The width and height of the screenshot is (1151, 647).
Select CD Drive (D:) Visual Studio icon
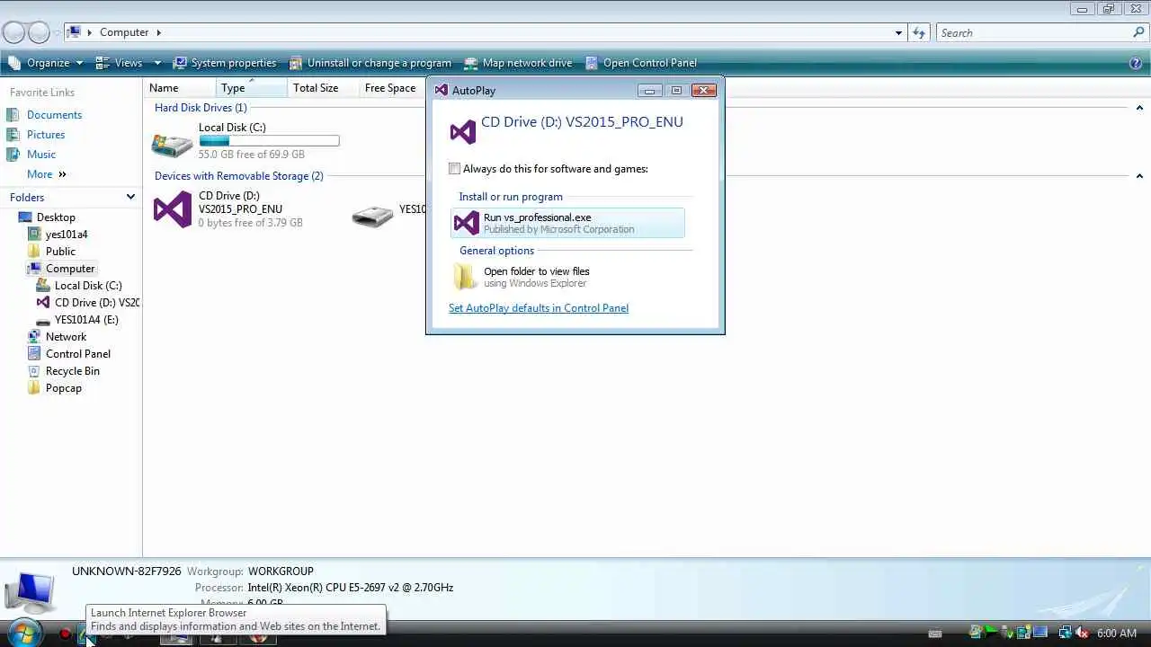coord(173,210)
